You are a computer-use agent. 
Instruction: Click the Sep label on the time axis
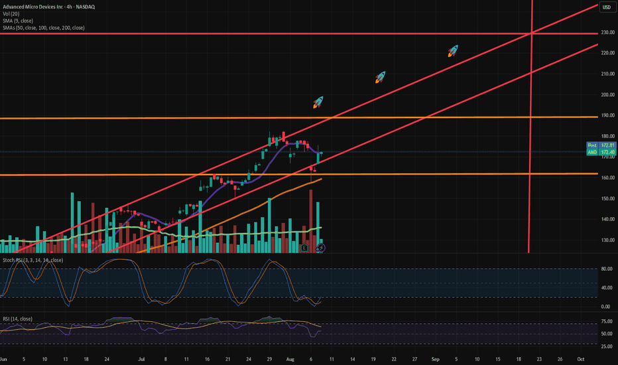435,360
